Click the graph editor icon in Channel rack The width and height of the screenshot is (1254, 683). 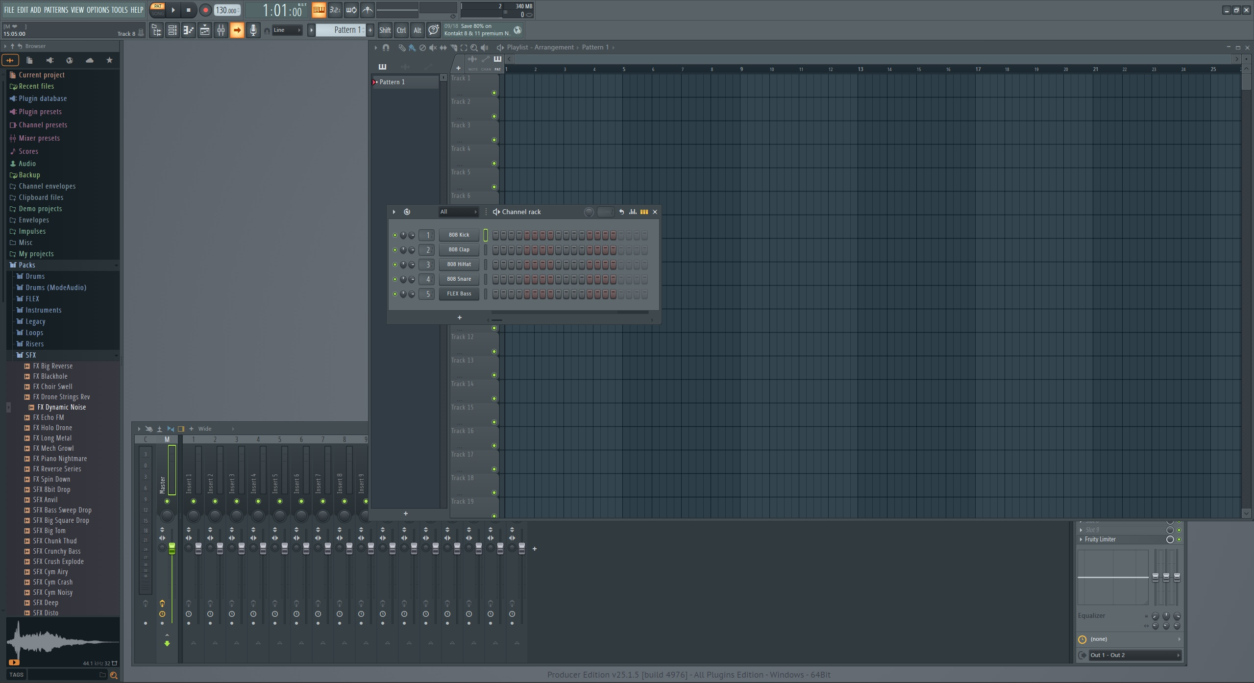pos(633,212)
